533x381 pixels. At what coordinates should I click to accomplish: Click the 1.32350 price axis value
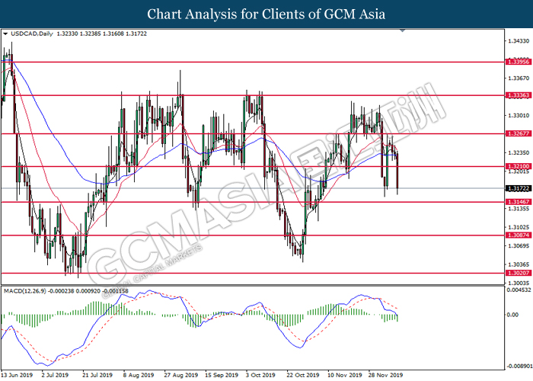[519, 152]
